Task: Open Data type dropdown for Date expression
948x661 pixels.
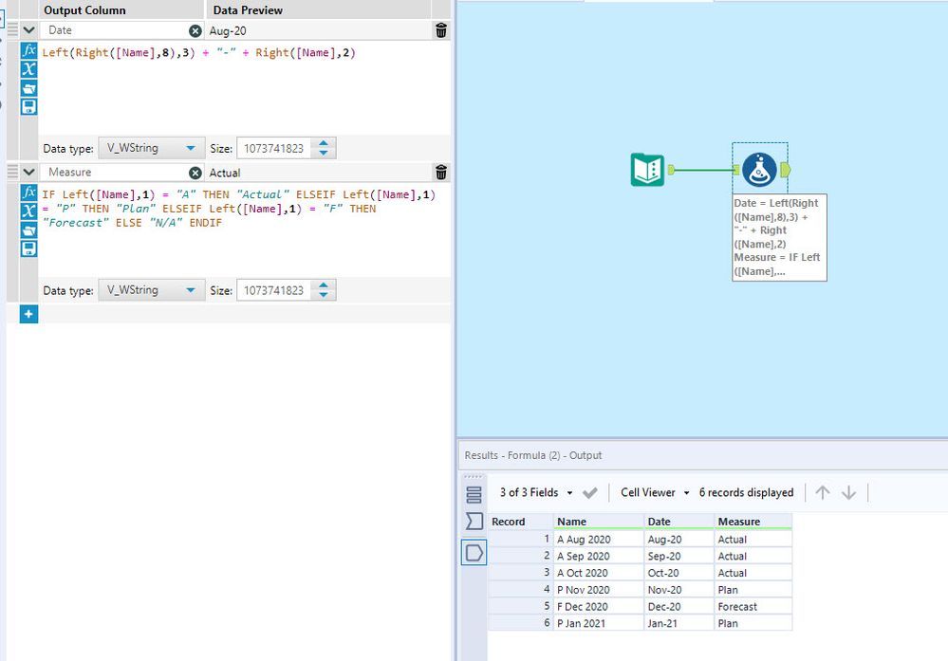Action: (x=151, y=148)
